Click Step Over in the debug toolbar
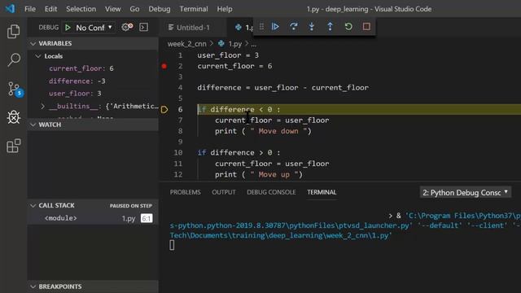The width and height of the screenshot is (521, 293). [x=293, y=27]
